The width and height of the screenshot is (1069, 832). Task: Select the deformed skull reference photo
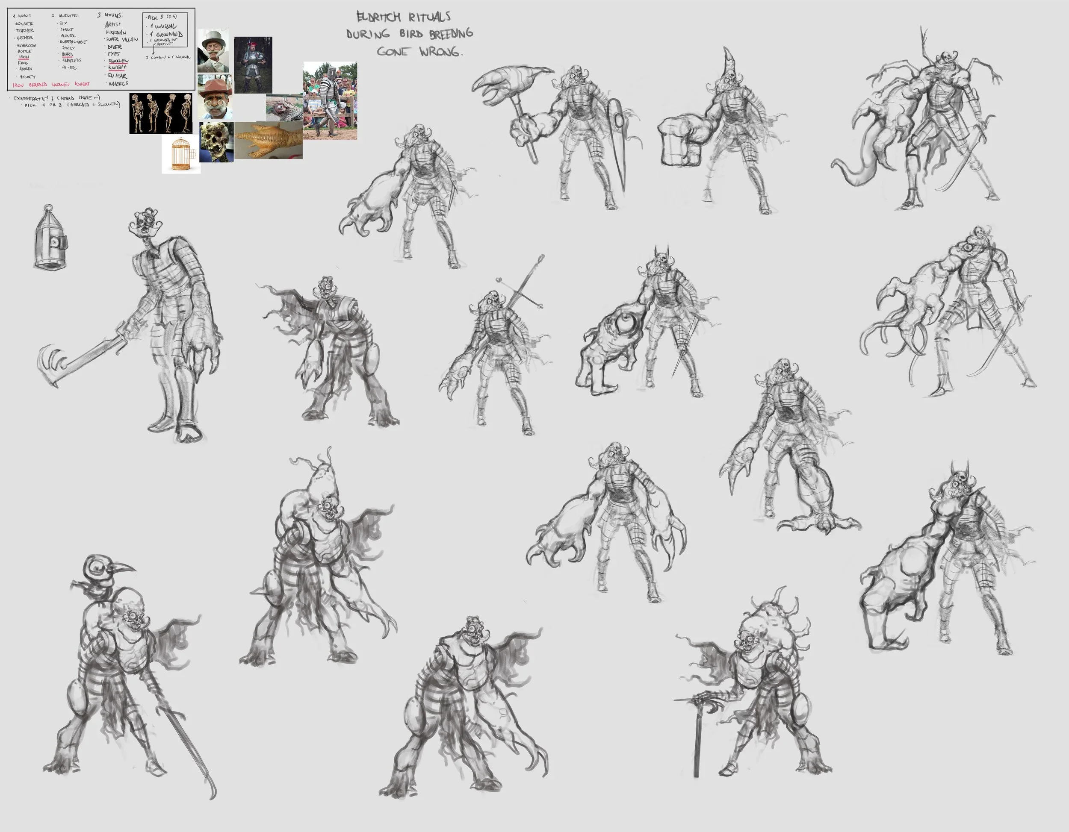pyautogui.click(x=216, y=142)
